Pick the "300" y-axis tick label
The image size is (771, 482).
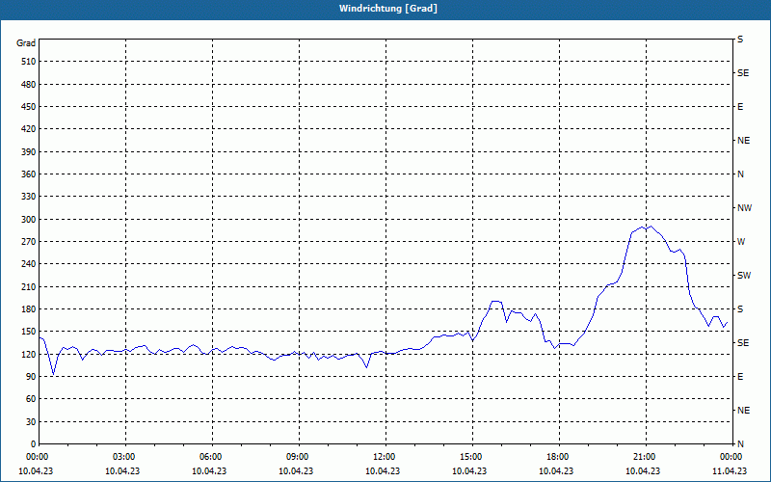tap(29, 220)
